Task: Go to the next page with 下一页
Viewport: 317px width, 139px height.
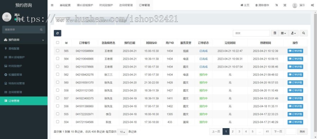Action: click(278, 132)
